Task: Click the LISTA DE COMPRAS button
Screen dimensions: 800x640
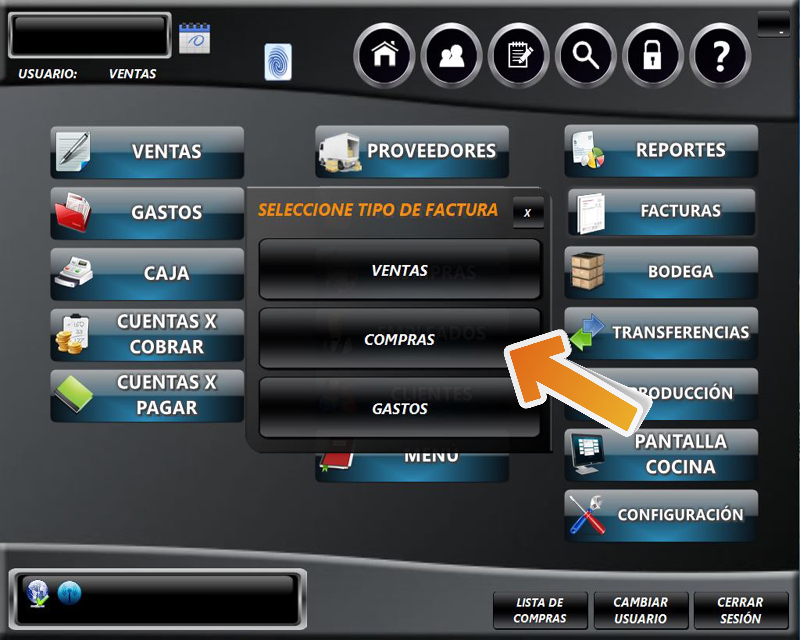Action: click(540, 610)
